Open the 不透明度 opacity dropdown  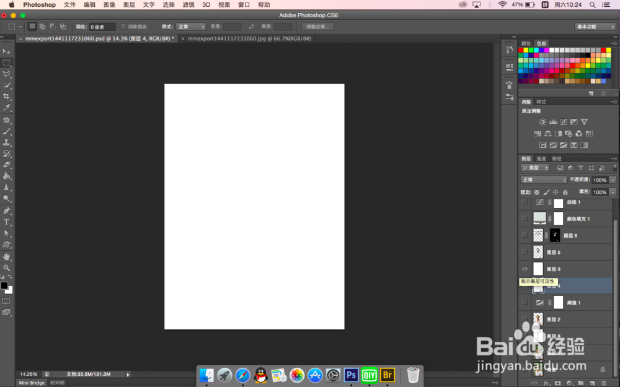coord(612,180)
